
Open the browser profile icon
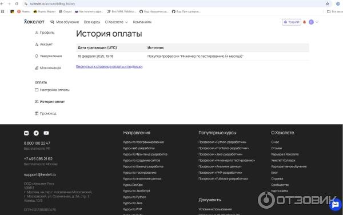pos(338,4)
